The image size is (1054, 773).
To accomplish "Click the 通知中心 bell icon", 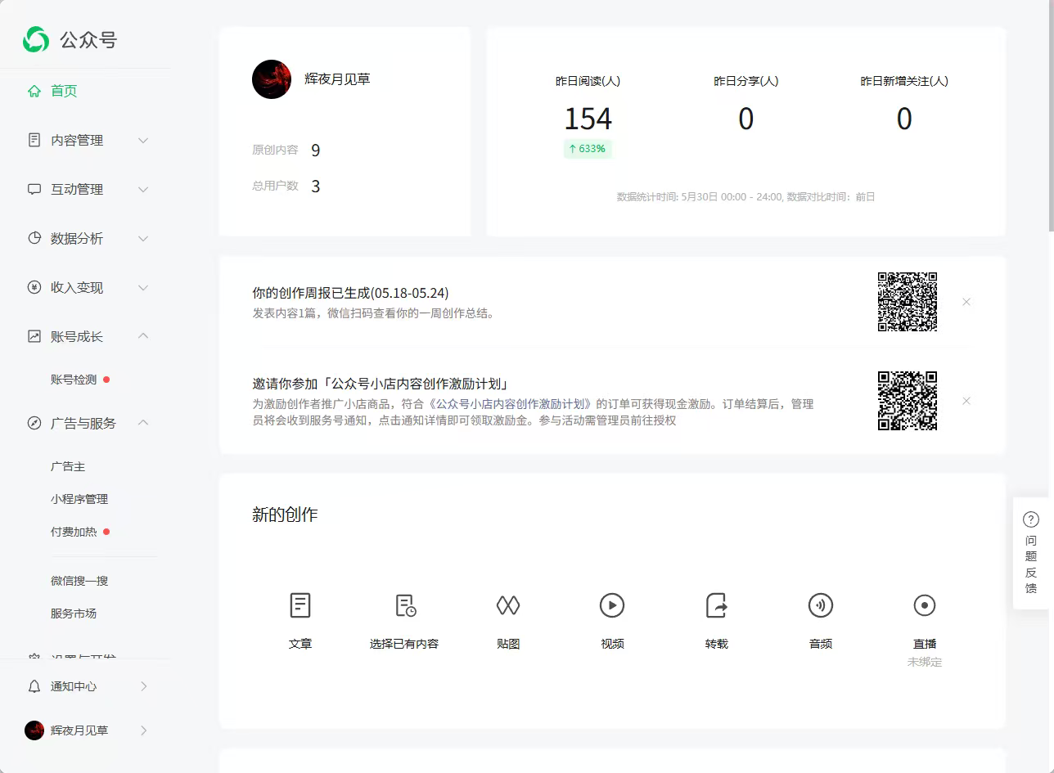I will click(x=34, y=686).
